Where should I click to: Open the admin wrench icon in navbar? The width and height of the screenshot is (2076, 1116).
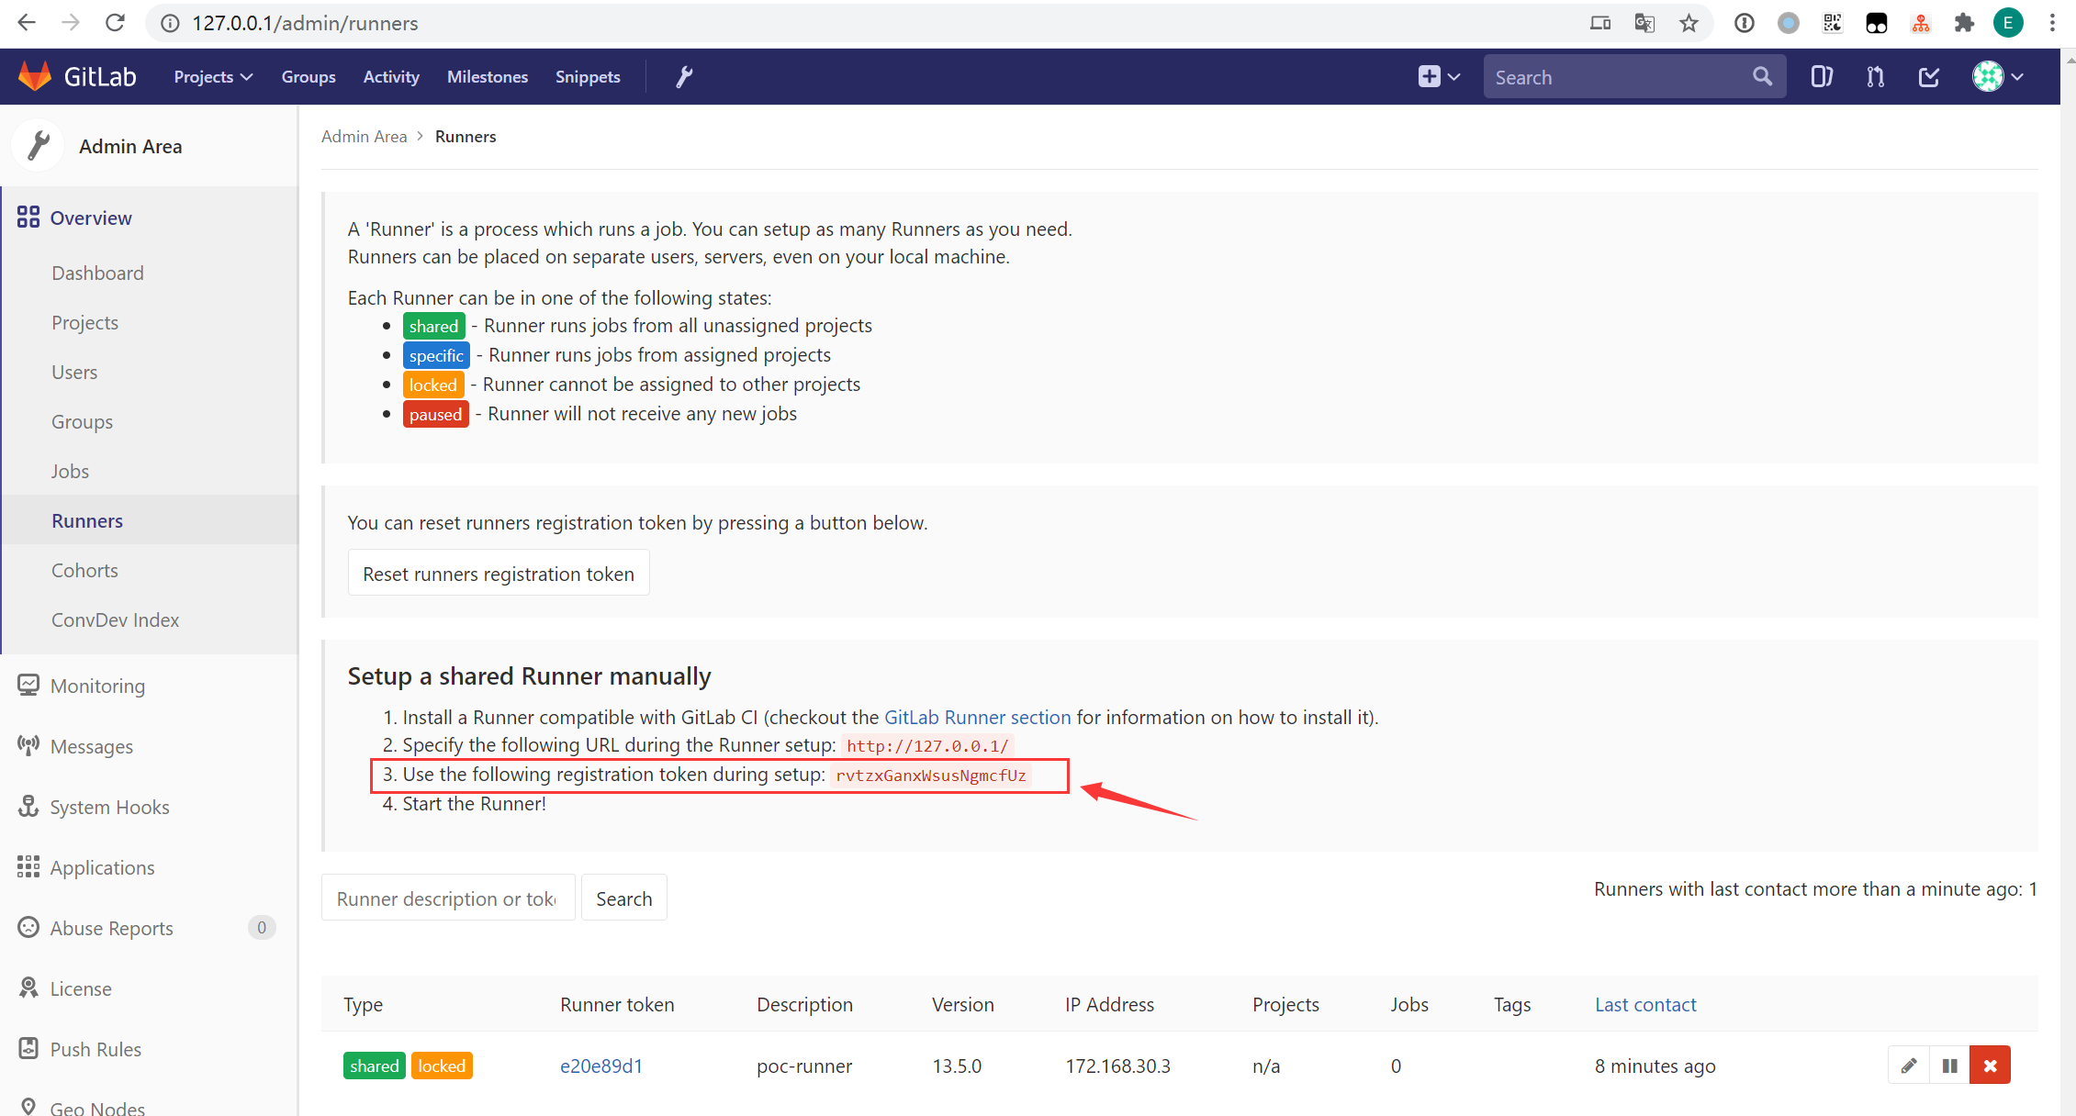click(x=684, y=77)
